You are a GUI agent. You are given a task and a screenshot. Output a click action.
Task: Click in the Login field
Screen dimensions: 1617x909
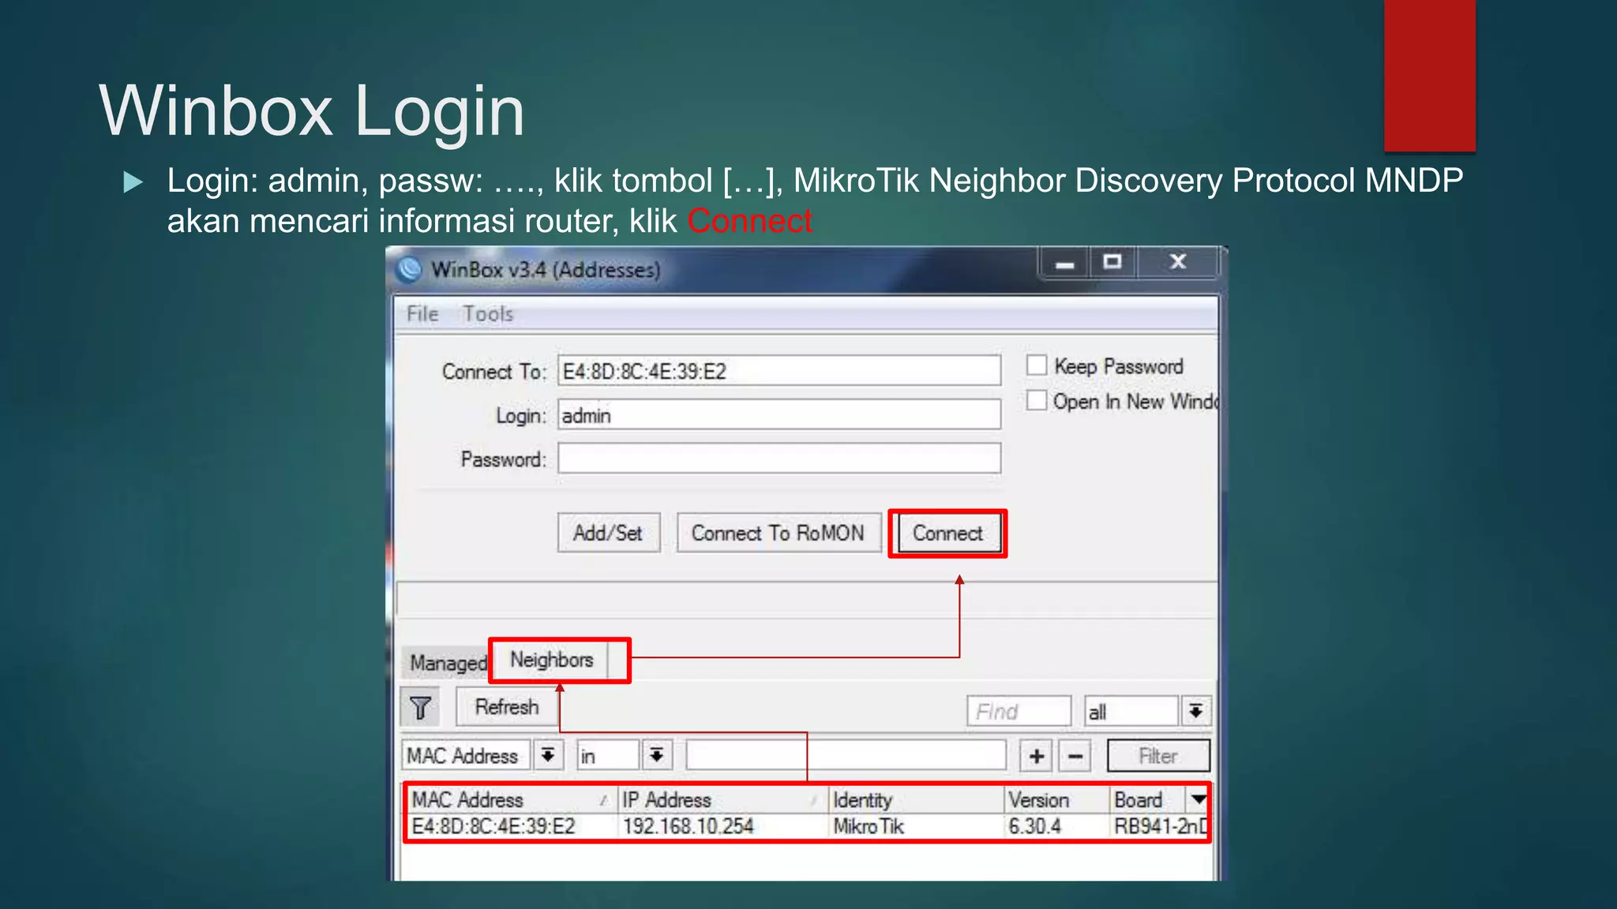click(779, 415)
